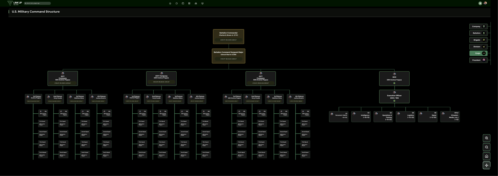498x176 pixels.
Task: Collapse the Executive Officer node green dot
Action: pos(394,101)
